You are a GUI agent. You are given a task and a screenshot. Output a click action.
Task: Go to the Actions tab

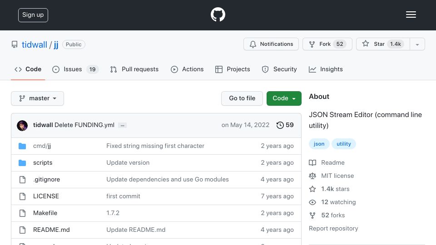[187, 69]
